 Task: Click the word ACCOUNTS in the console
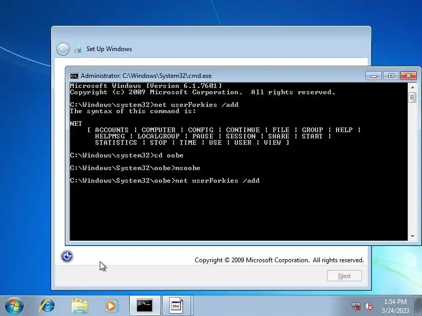tap(112, 130)
